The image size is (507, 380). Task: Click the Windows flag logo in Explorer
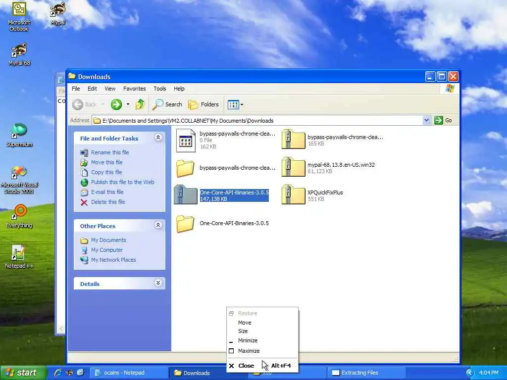(450, 89)
